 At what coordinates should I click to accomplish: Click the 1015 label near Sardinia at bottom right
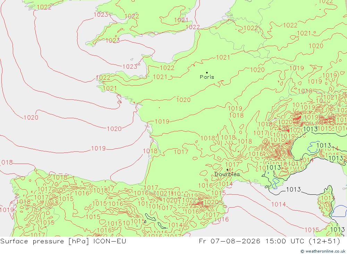tap(312, 230)
